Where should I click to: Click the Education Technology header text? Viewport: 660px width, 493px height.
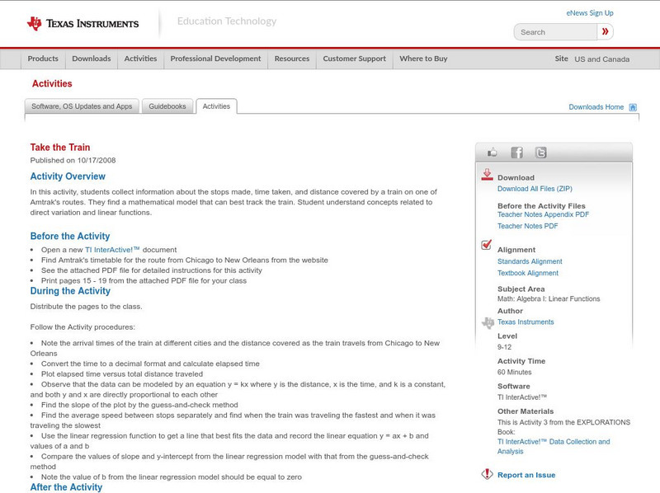click(x=227, y=21)
